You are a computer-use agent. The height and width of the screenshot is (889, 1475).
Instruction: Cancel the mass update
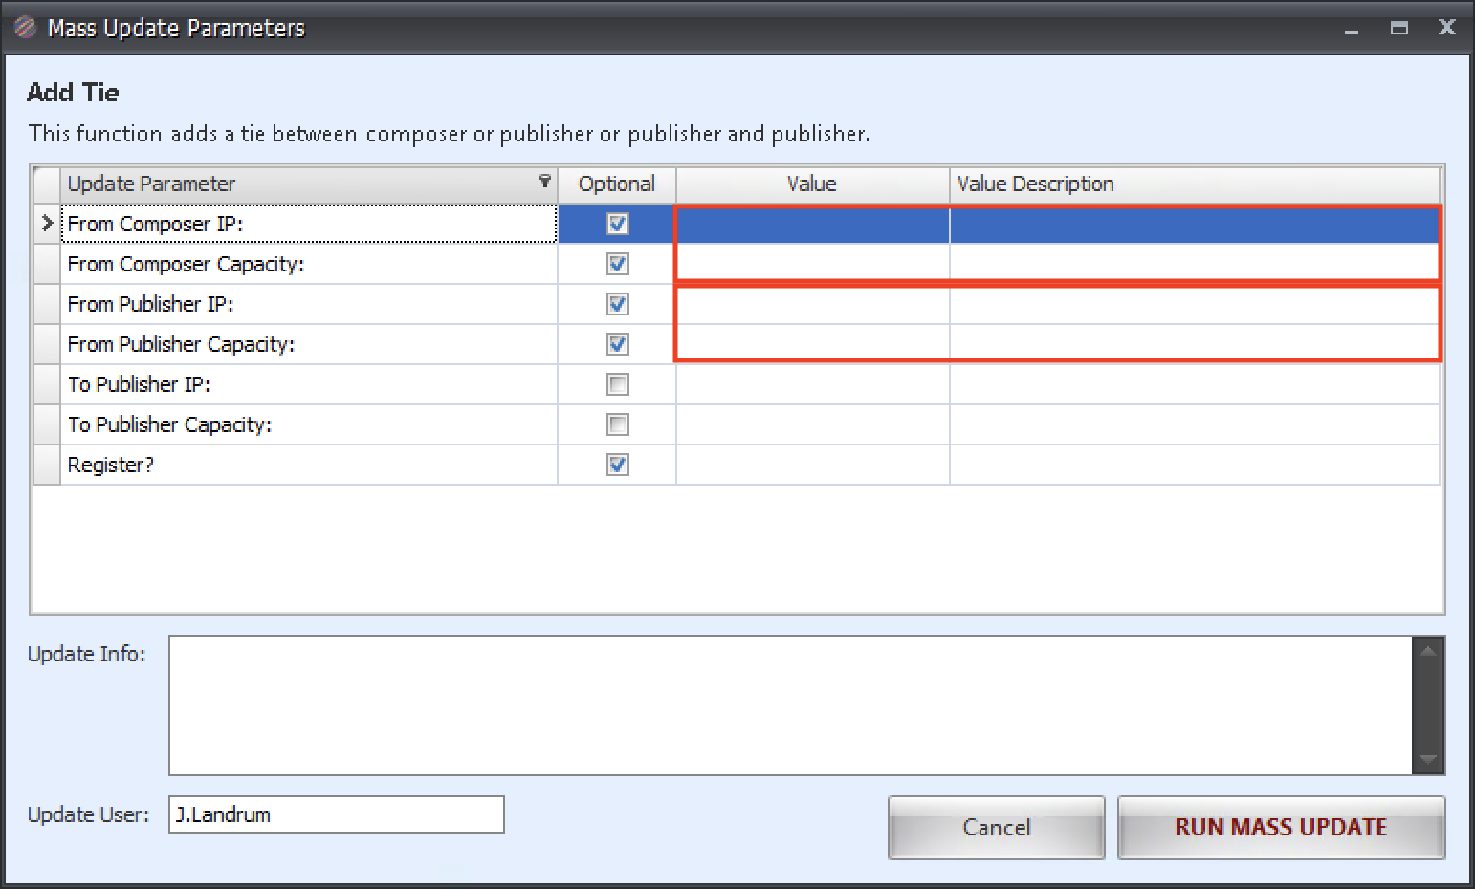pyautogui.click(x=996, y=827)
